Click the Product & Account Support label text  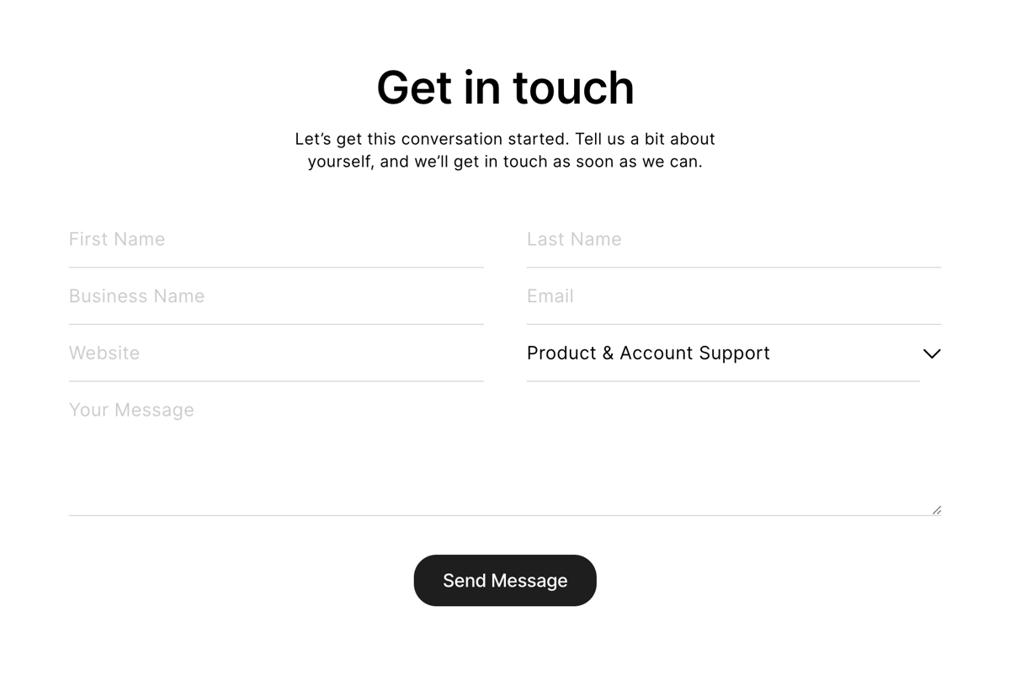point(648,353)
